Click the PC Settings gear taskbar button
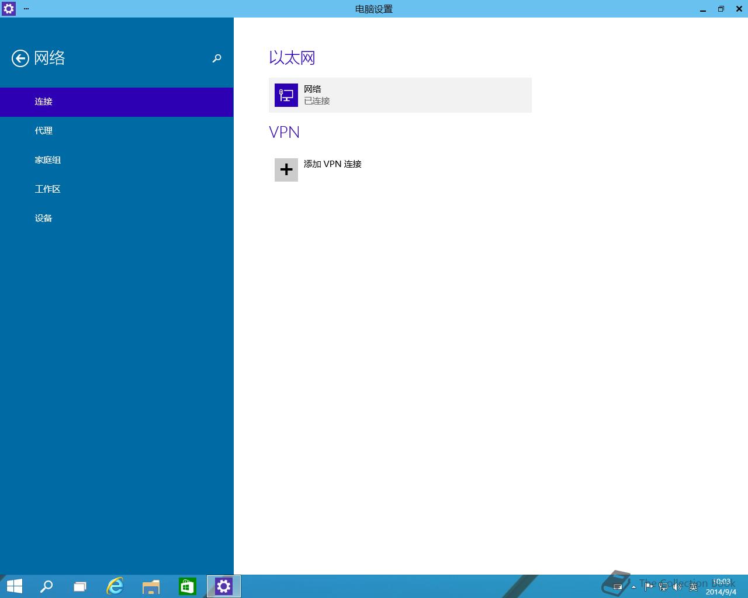 (x=224, y=586)
